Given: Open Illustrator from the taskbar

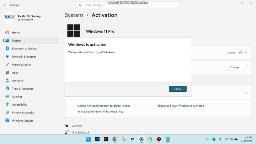Looking at the screenshot, I should pyautogui.click(x=106, y=139).
